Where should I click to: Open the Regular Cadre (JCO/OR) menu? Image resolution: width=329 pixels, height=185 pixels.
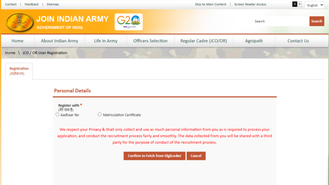[203, 41]
